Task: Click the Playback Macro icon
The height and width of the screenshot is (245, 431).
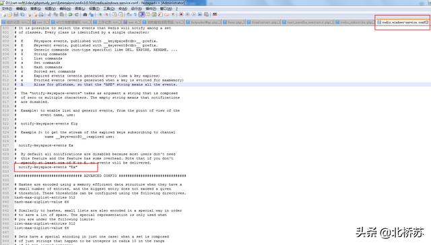Action: tap(193, 15)
